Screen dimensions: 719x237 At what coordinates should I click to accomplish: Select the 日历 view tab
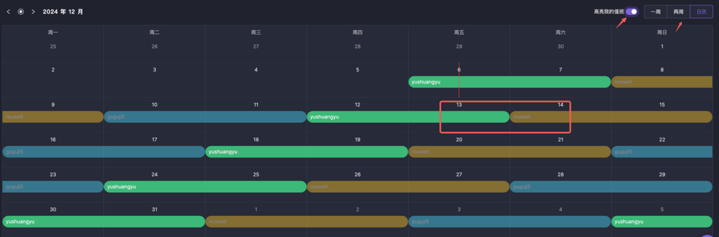click(x=701, y=12)
